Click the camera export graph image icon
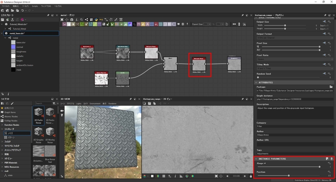The height and width of the screenshot is (182, 336). tap(72, 19)
